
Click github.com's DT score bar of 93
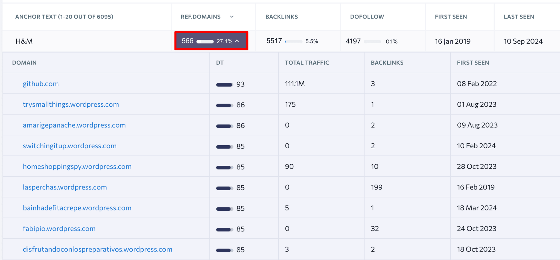click(224, 84)
